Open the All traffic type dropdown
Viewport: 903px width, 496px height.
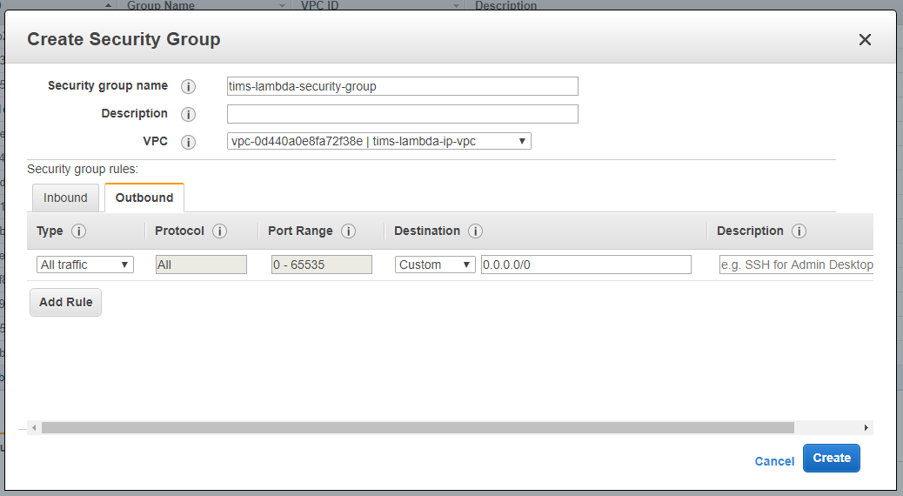tap(85, 265)
